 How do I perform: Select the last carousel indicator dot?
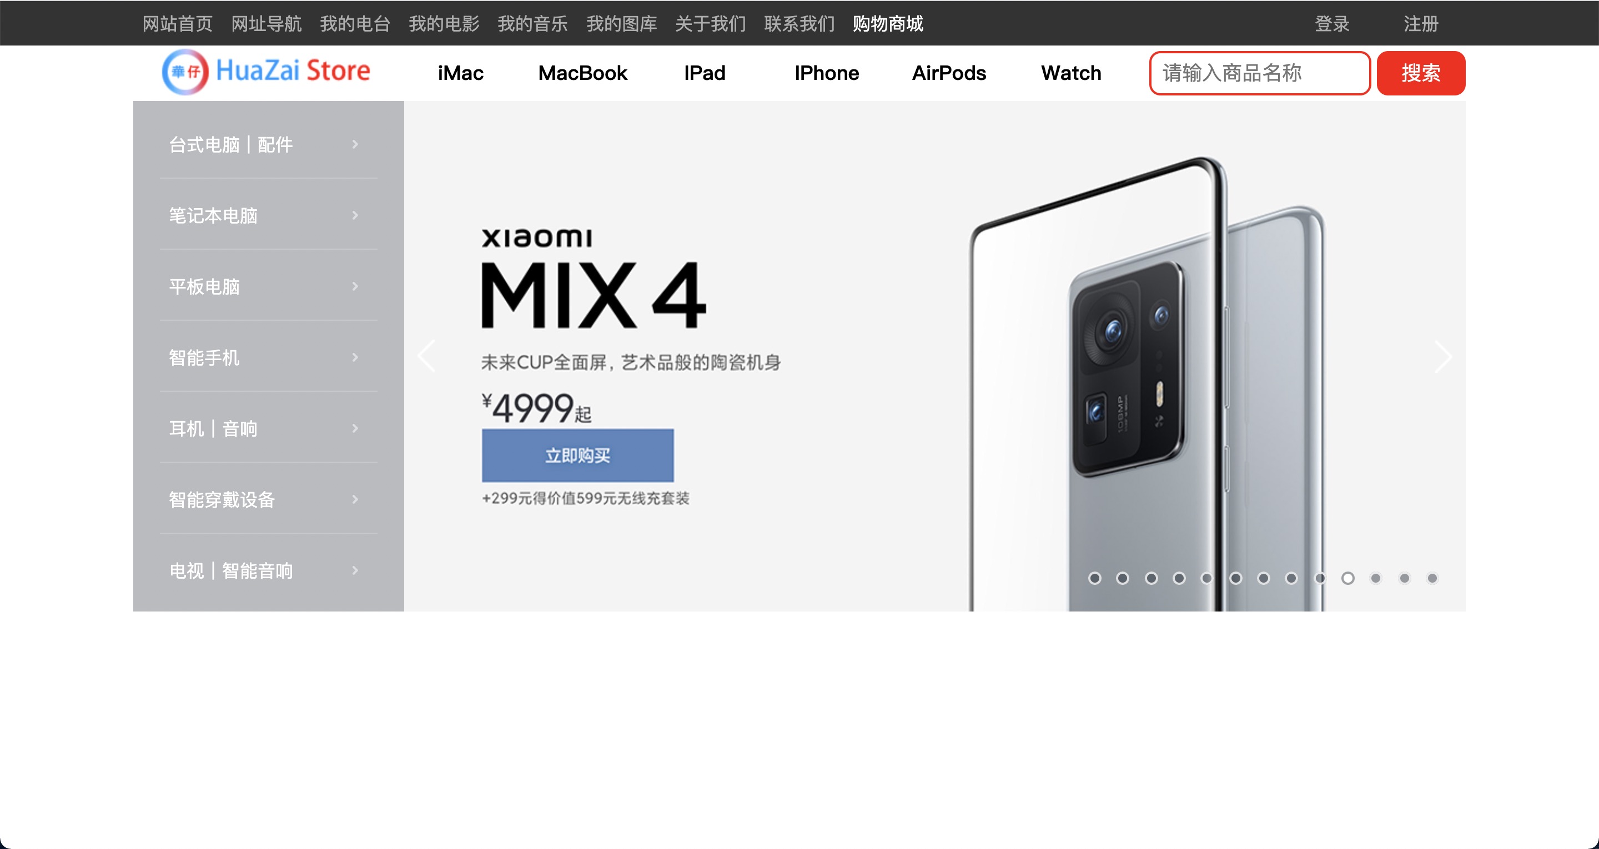tap(1432, 578)
